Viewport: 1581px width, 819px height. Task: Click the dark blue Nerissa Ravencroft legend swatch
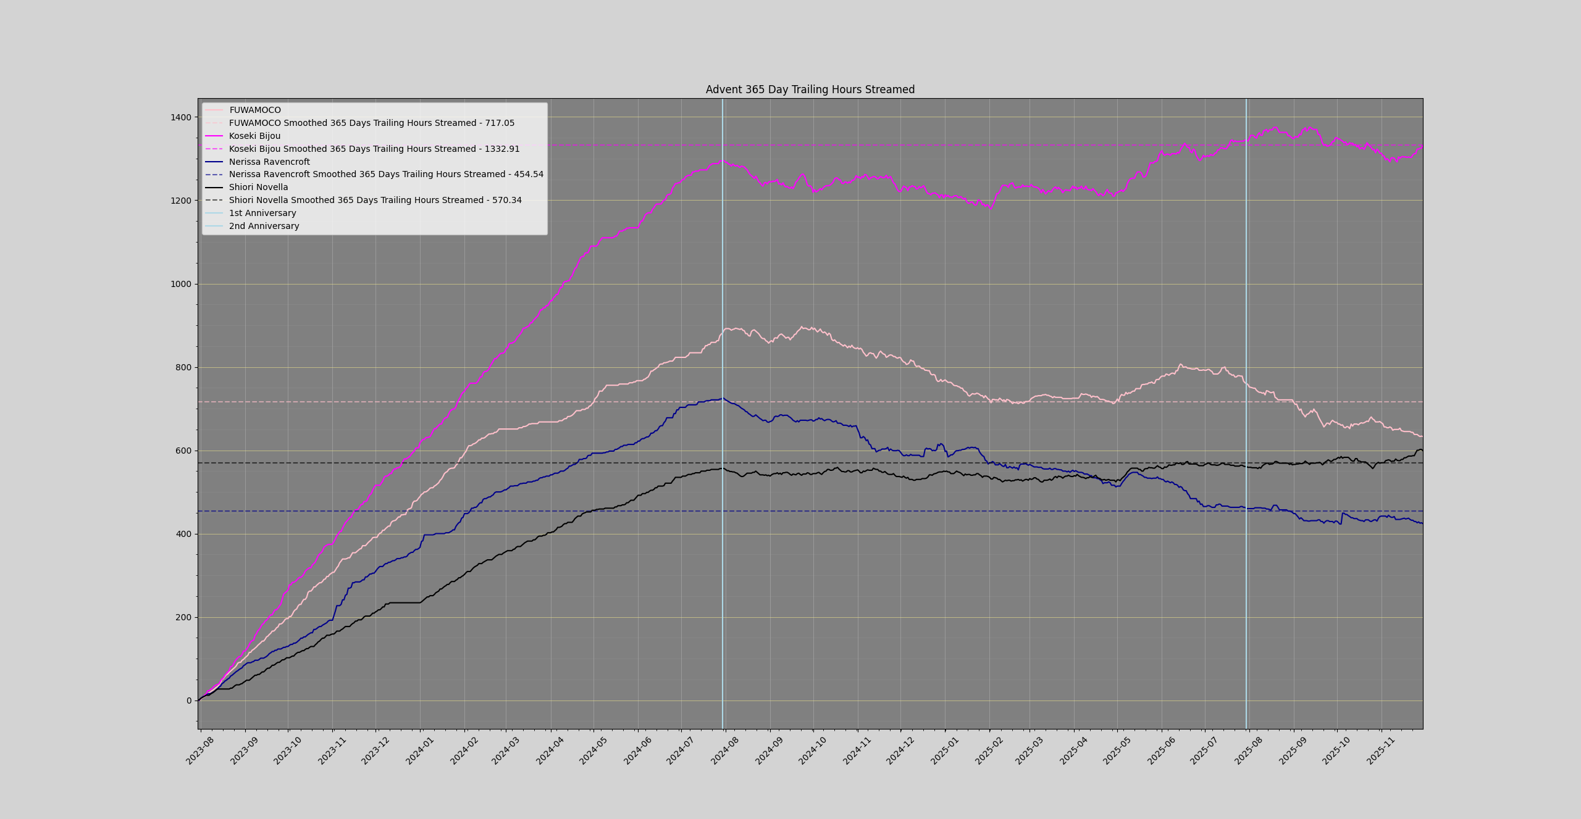click(214, 162)
